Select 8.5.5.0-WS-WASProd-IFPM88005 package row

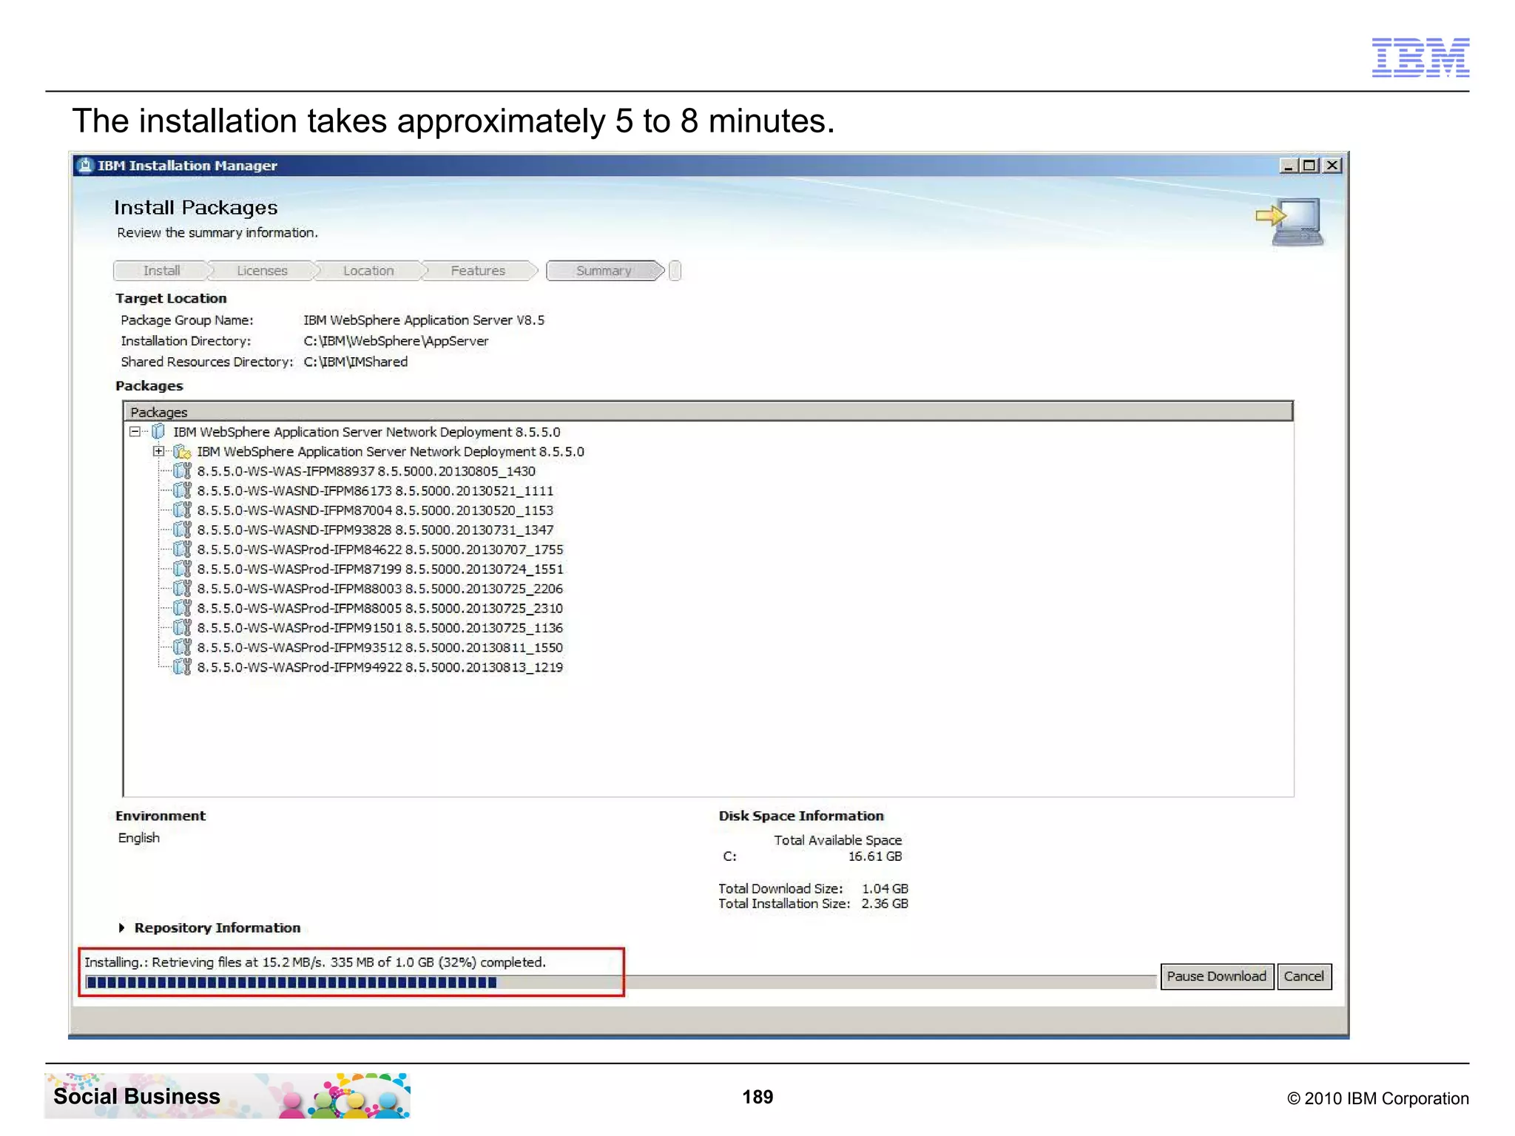tap(380, 609)
